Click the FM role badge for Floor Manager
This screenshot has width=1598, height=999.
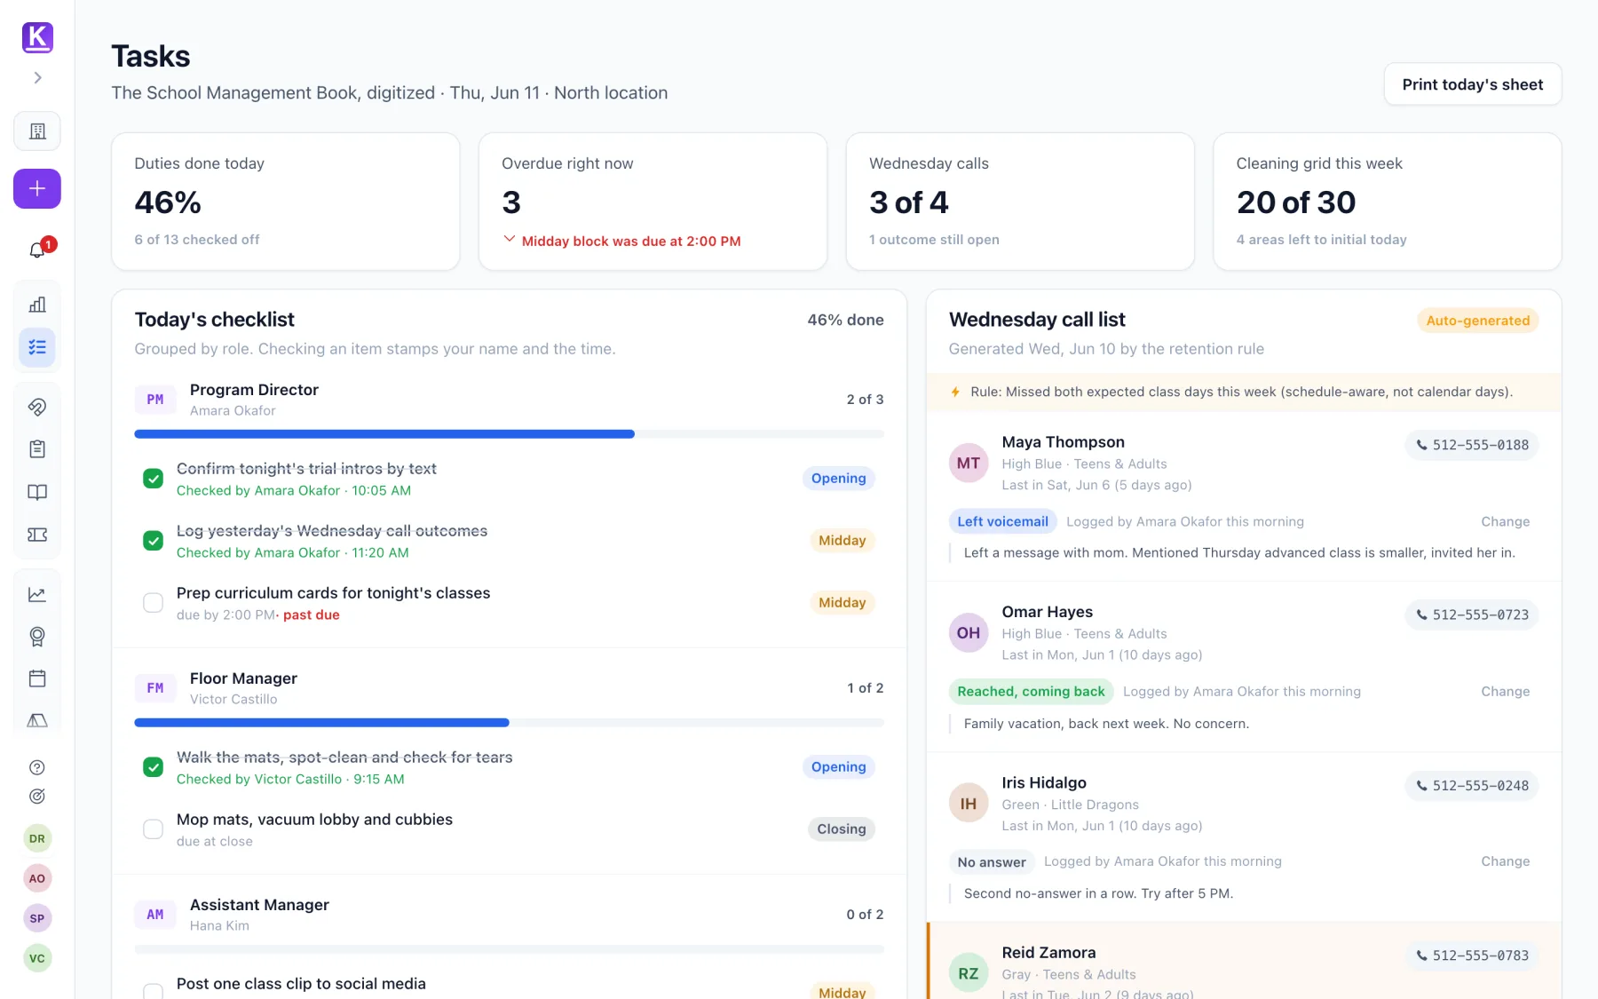[155, 688]
